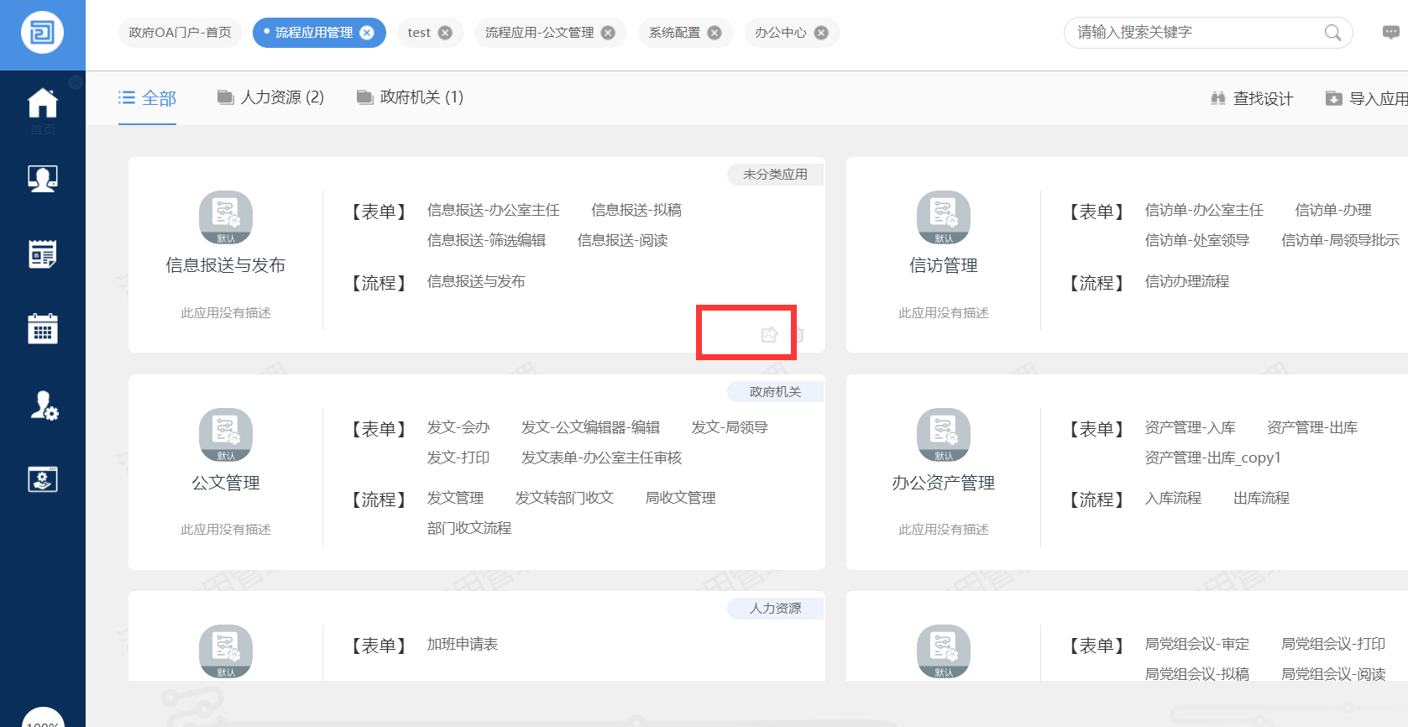
Task: Click the round app icon above 信息报送与发布
Action: coord(226,218)
